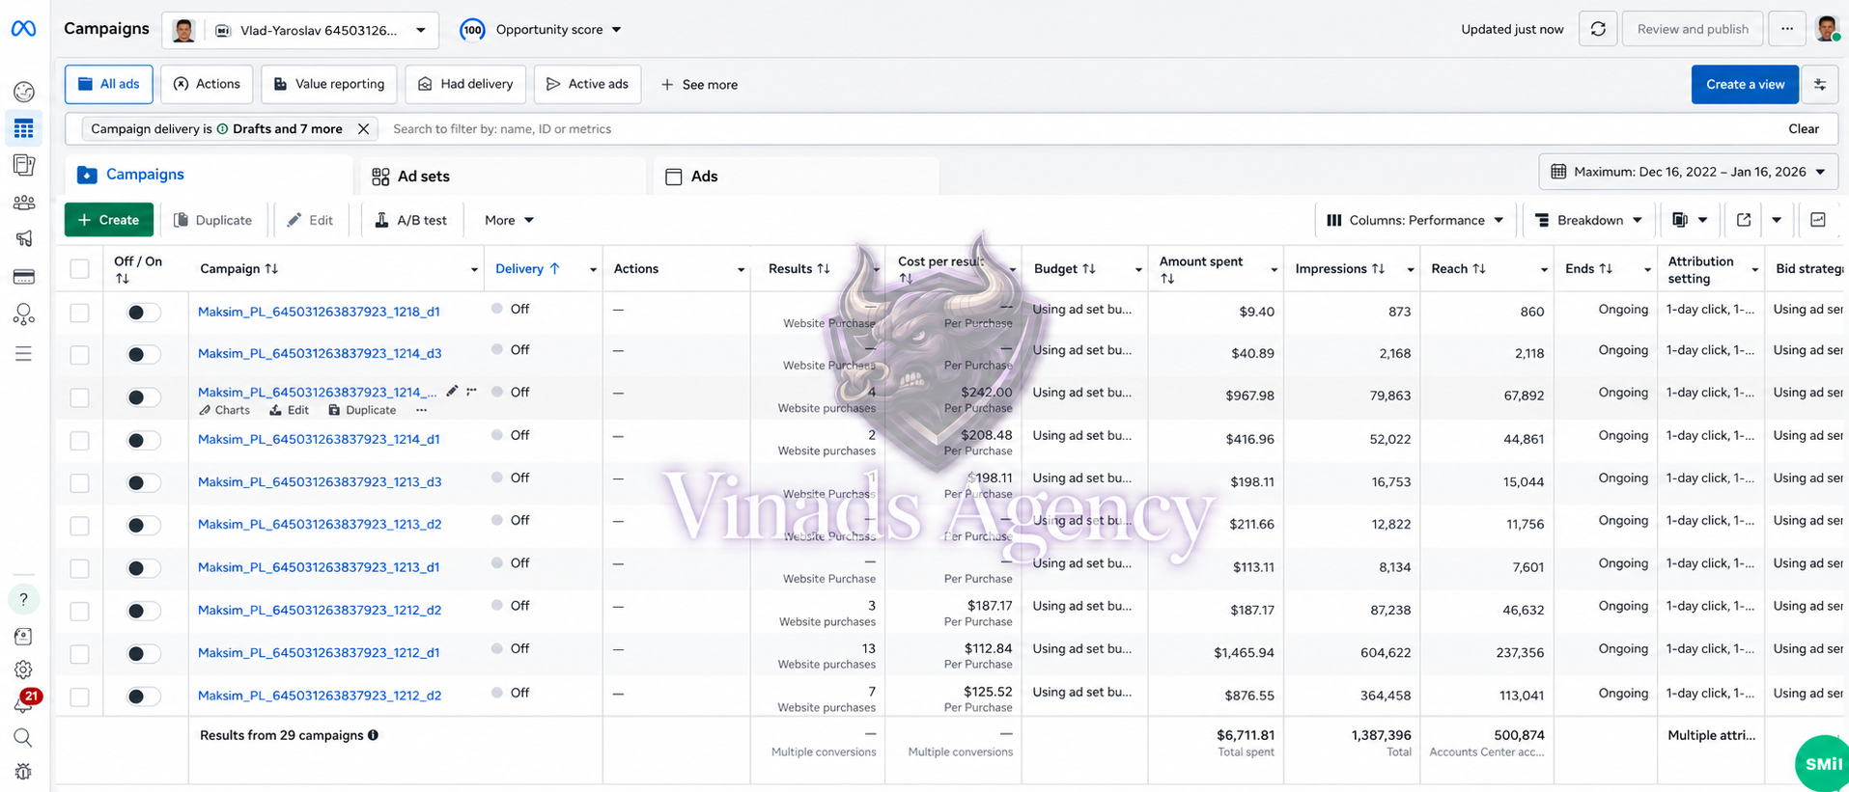Select the Campaigns tab
Screen dimensions: 1849x792
pos(209,175)
